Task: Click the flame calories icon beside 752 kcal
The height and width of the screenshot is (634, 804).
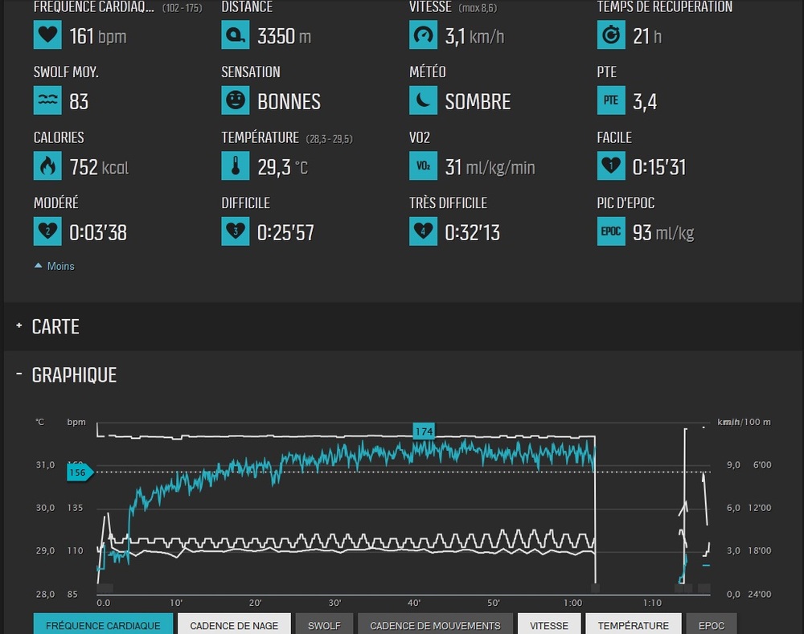Action: coord(47,167)
